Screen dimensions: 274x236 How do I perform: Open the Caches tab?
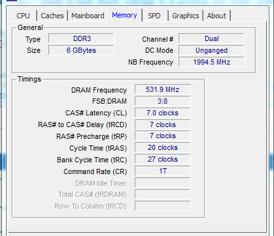coord(52,16)
